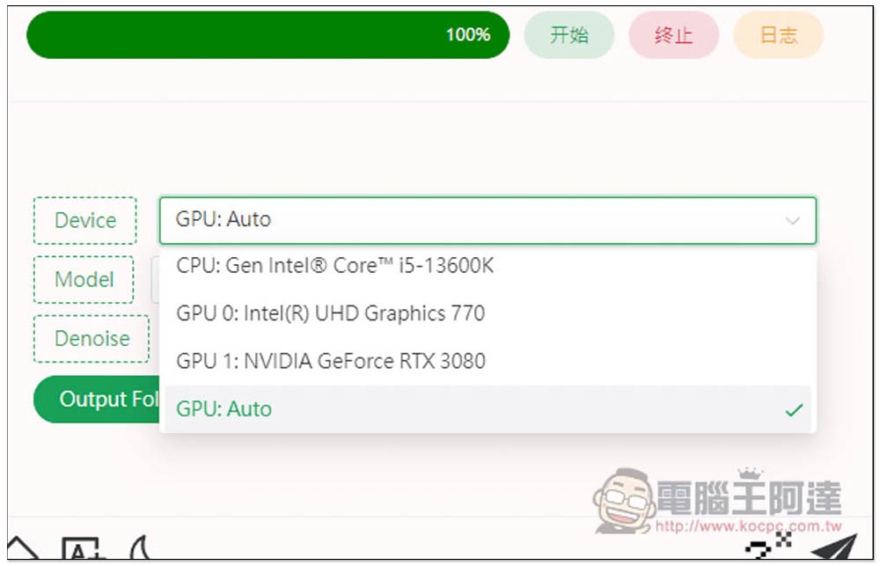Toggle dark mode with moon icon
This screenshot has height=566, width=880.
tap(141, 552)
